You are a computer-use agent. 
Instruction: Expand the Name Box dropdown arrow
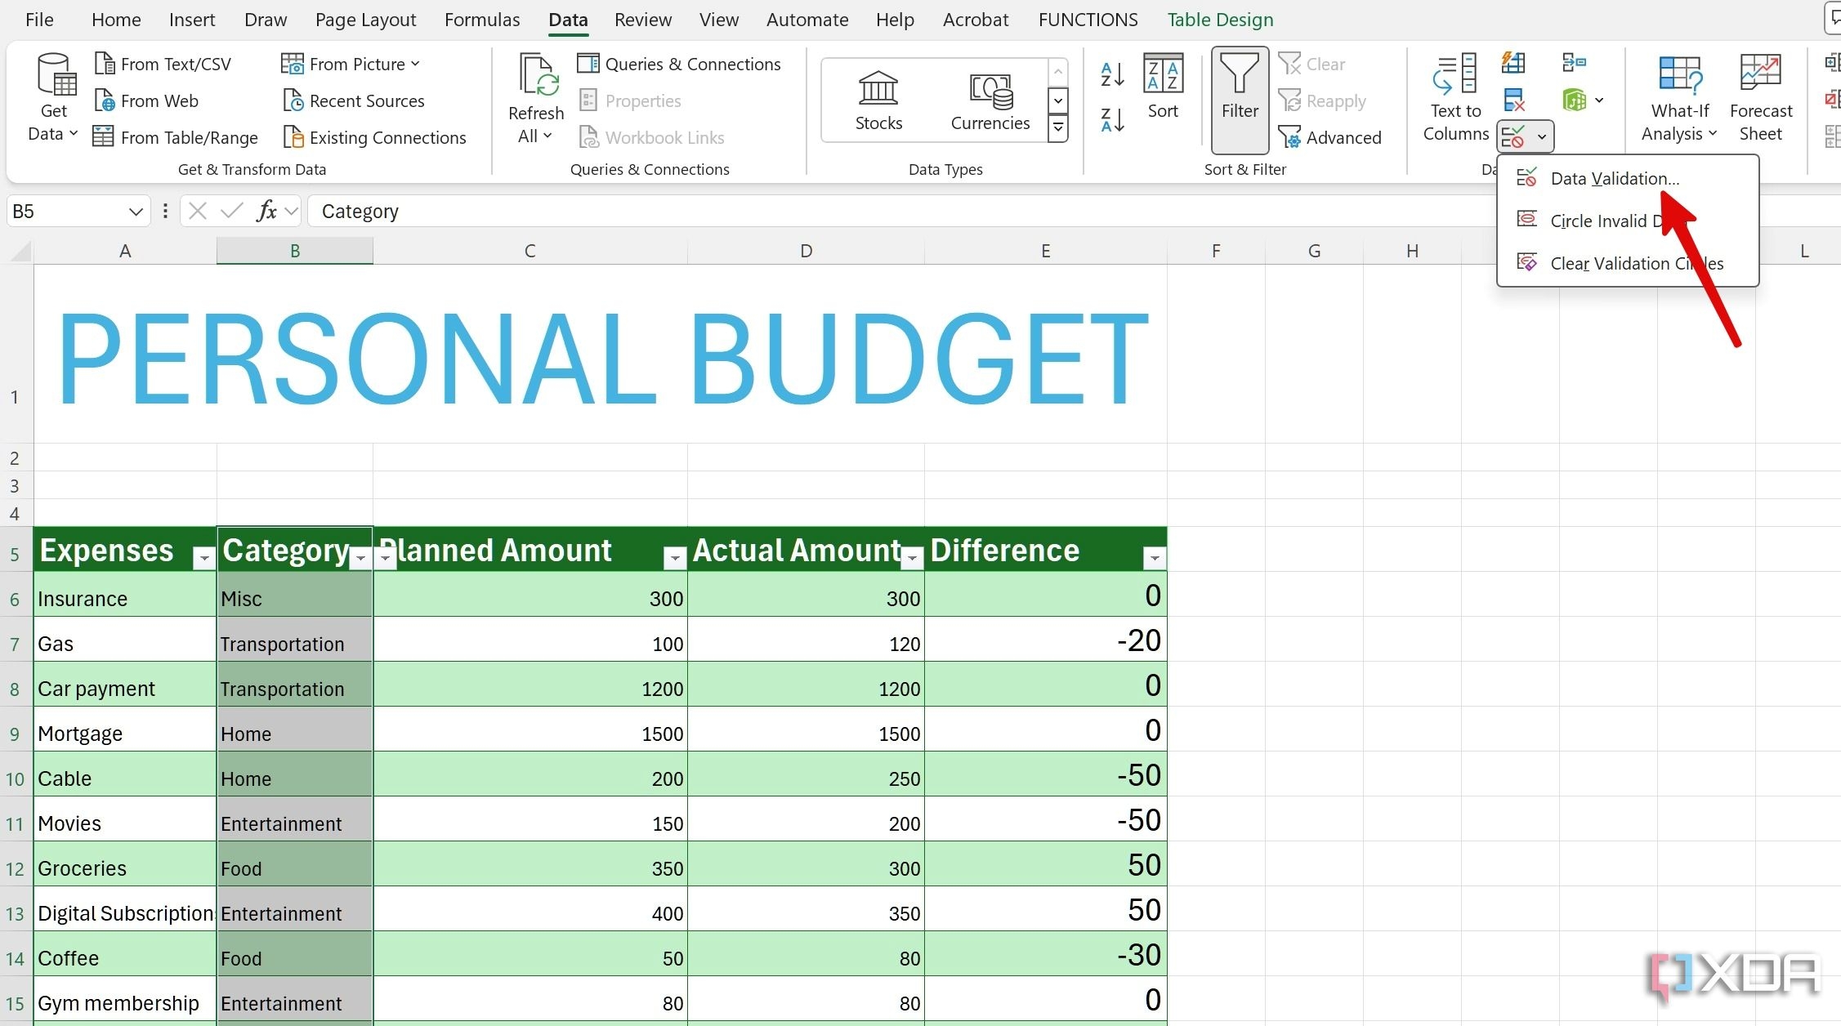[x=136, y=212]
